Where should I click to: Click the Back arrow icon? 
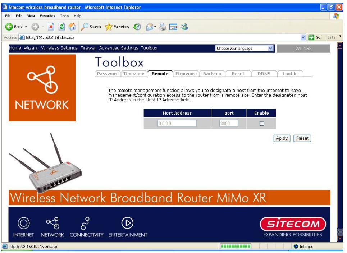(x=9, y=27)
